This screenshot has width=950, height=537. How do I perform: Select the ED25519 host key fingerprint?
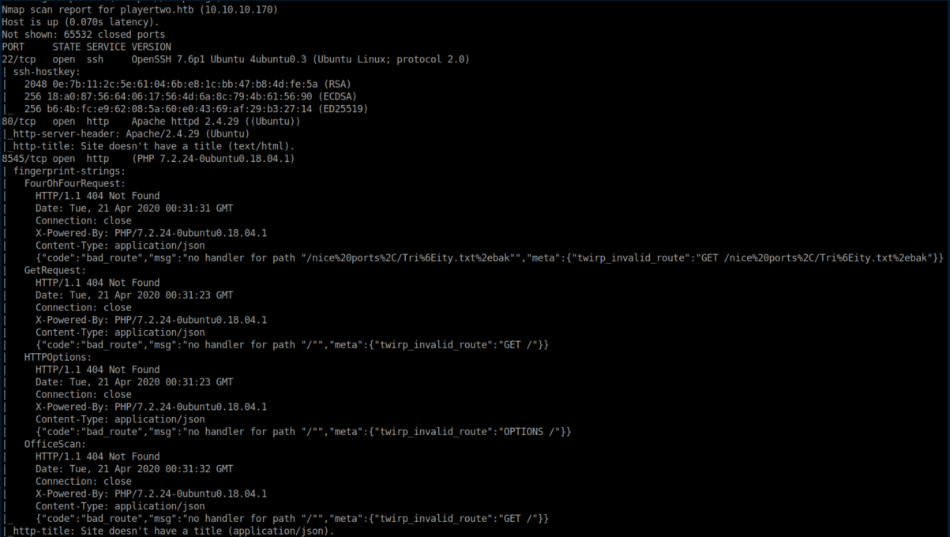(174, 109)
